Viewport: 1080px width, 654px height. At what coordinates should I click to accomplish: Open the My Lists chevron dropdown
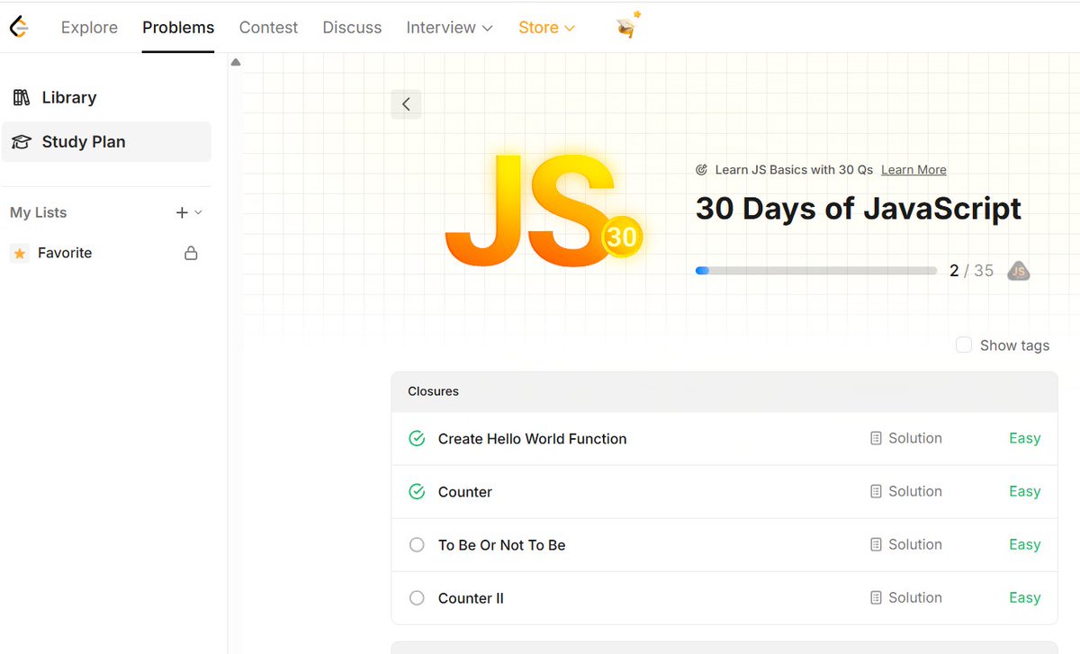click(199, 212)
